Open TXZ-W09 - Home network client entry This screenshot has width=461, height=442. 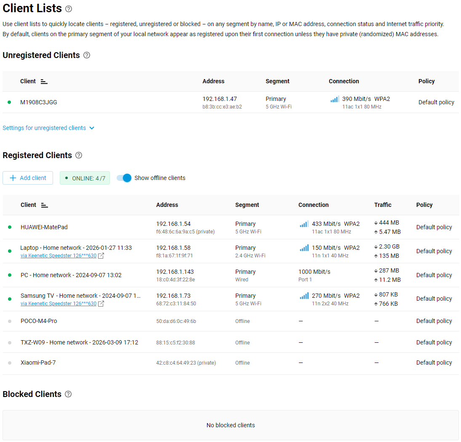(80, 342)
